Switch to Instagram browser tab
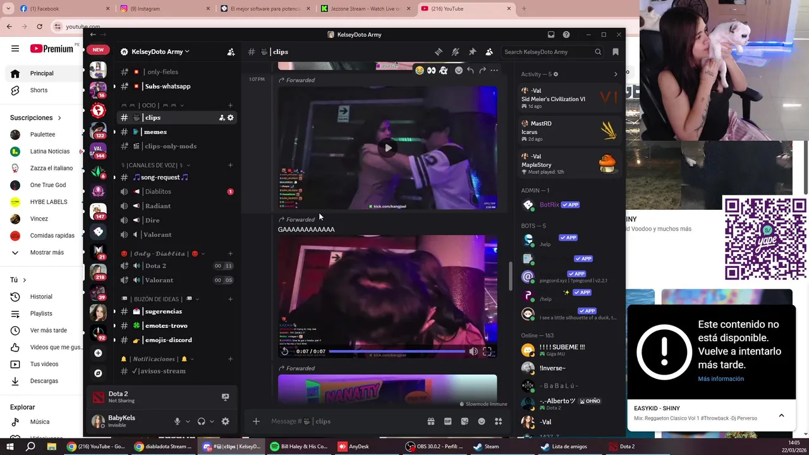 (165, 9)
